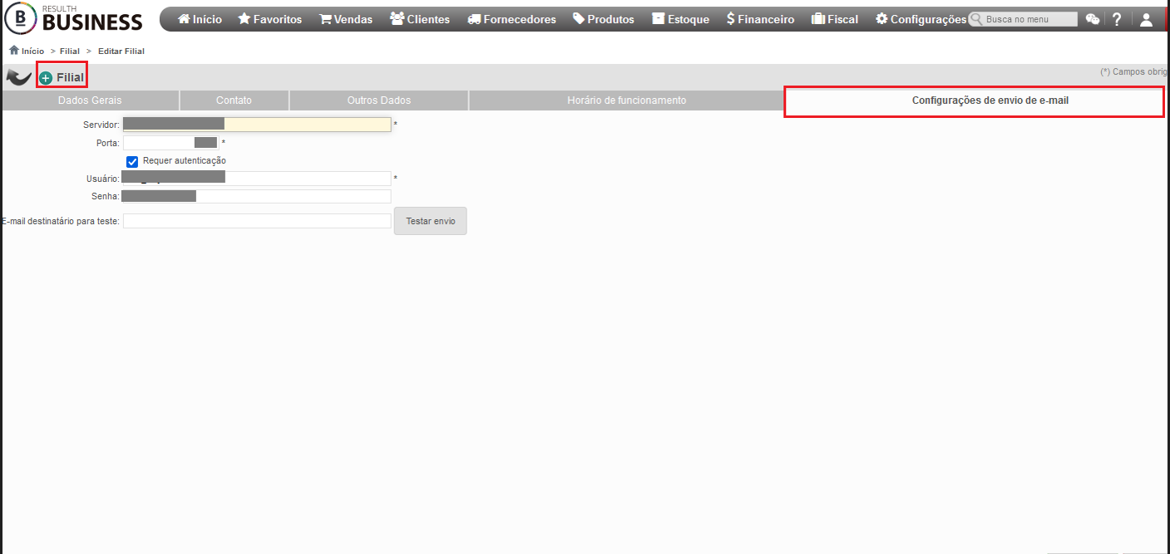
Task: Open the Fornecedores menu
Action: click(x=511, y=19)
